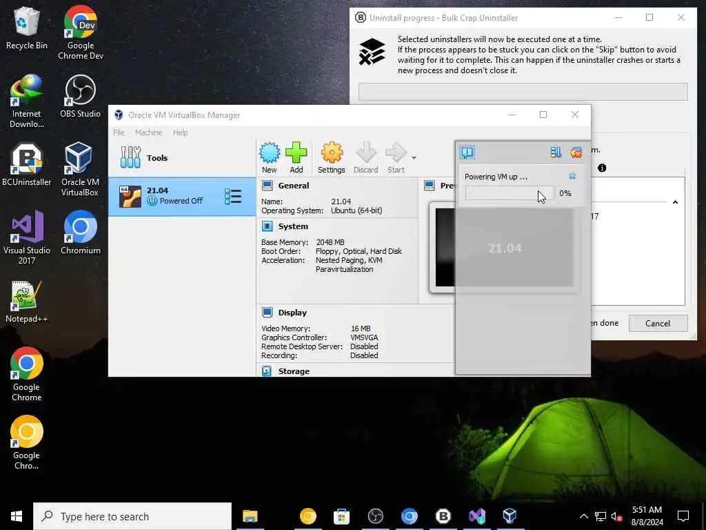Click the Display section screen icon
Image resolution: width=706 pixels, height=530 pixels.
tap(267, 313)
